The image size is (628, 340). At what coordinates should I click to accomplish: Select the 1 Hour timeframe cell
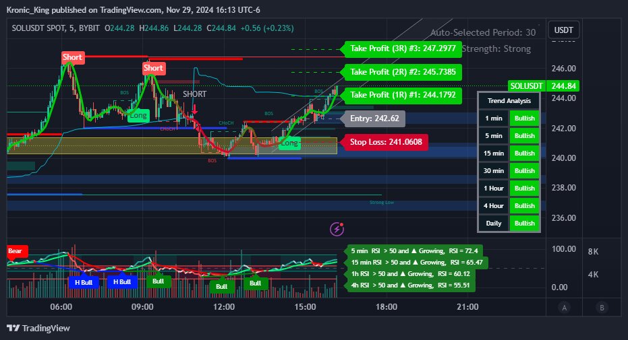[x=494, y=189]
